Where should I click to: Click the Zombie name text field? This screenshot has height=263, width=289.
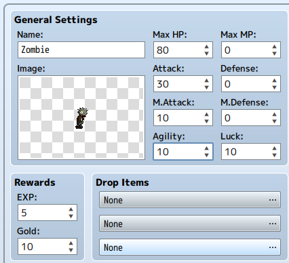pyautogui.click(x=81, y=49)
